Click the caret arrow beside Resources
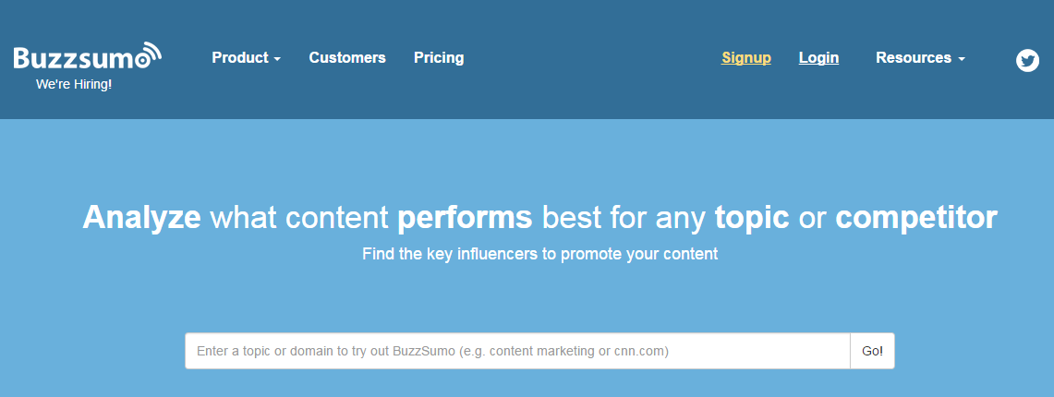 tap(962, 59)
